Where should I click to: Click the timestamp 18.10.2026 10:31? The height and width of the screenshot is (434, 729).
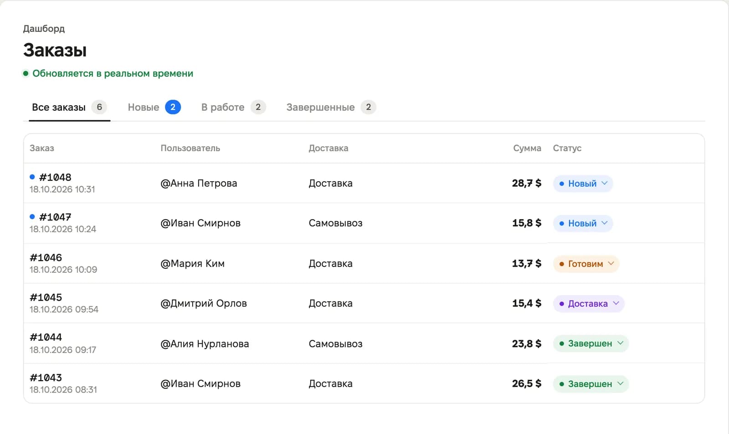(x=62, y=189)
